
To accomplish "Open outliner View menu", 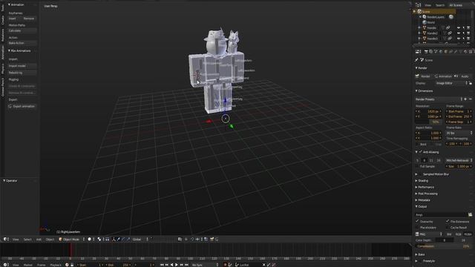I will point(427,5).
